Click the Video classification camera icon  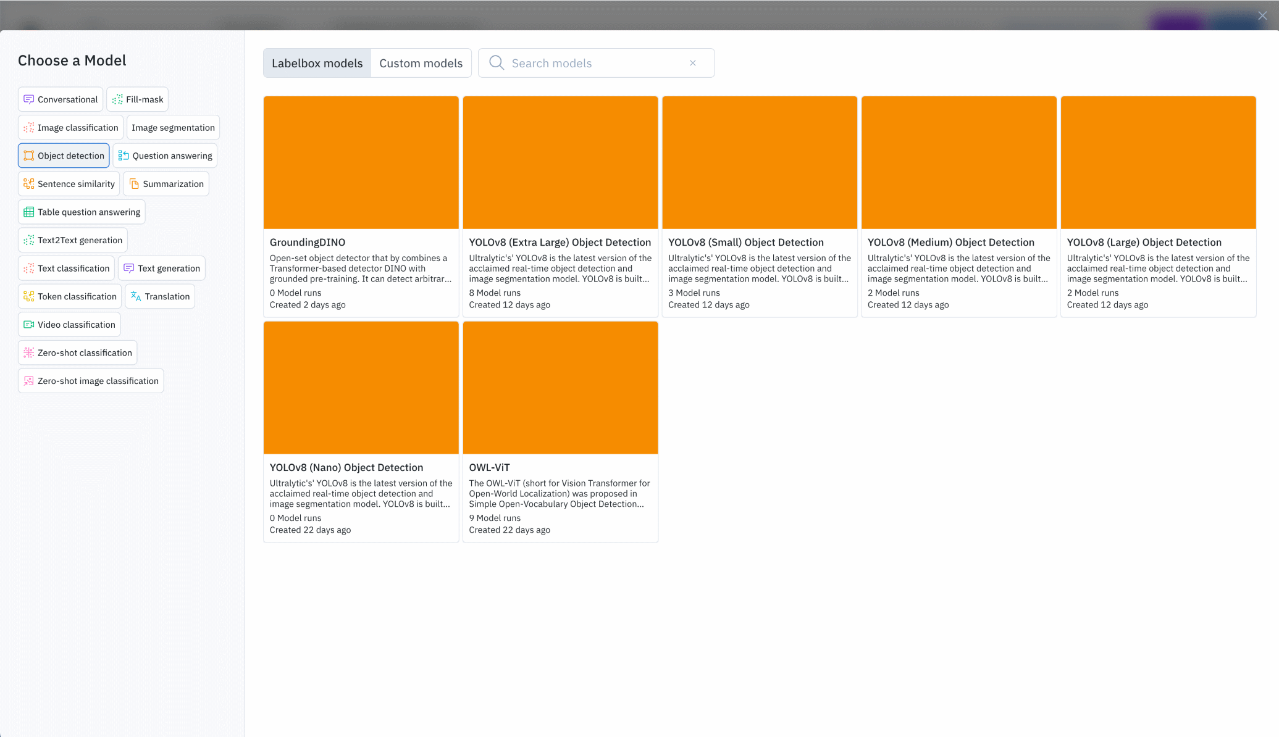tap(28, 325)
